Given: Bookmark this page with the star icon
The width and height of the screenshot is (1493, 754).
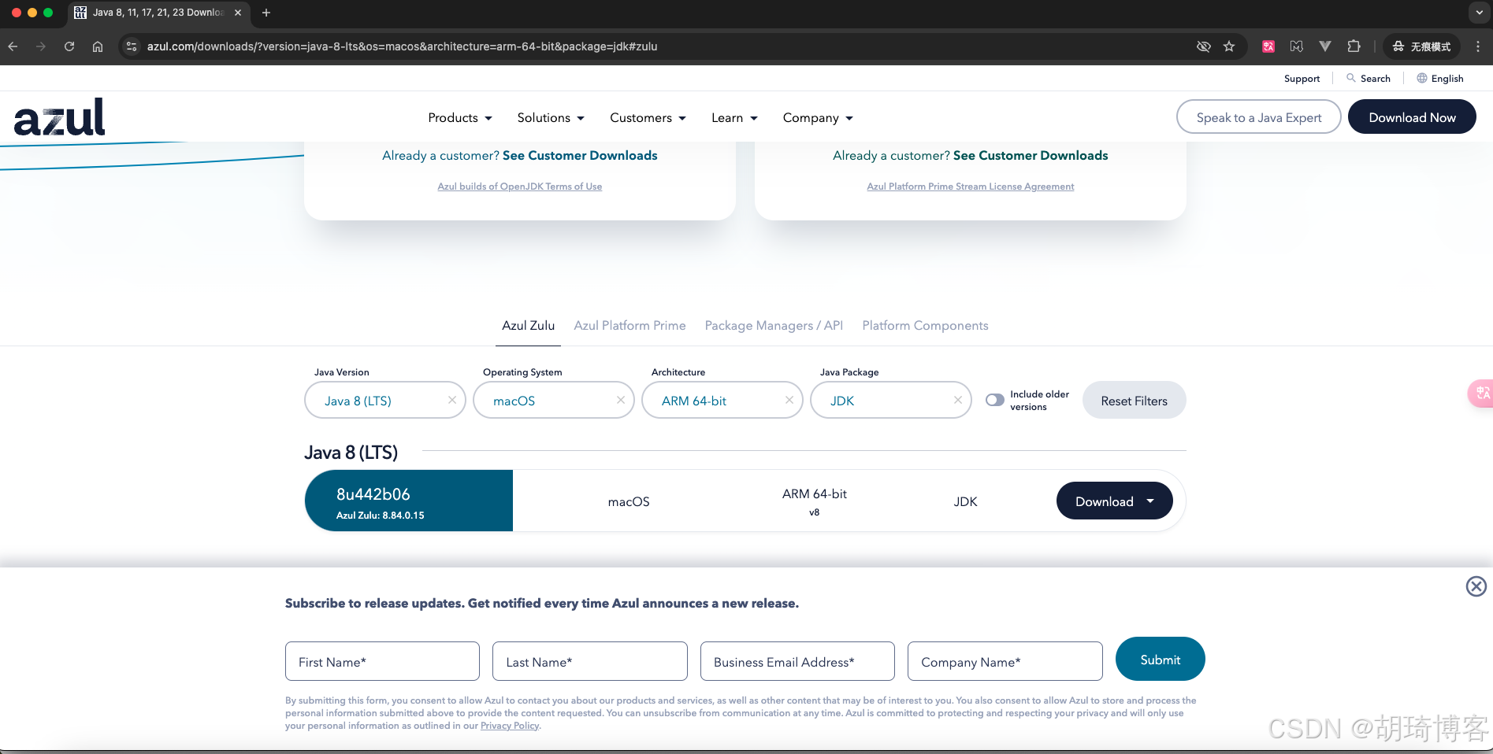Looking at the screenshot, I should pyautogui.click(x=1229, y=46).
